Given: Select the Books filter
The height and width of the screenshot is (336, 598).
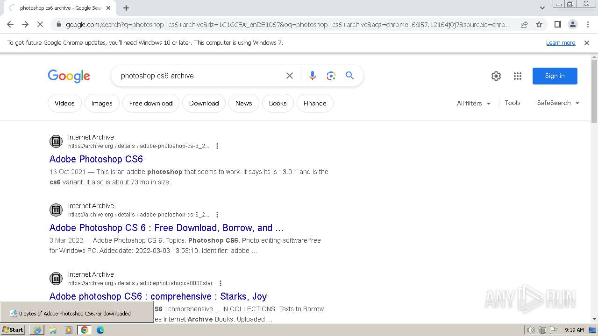Looking at the screenshot, I should 278,103.
